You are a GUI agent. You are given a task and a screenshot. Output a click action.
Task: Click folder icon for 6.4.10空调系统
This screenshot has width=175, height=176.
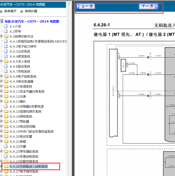(6, 86)
